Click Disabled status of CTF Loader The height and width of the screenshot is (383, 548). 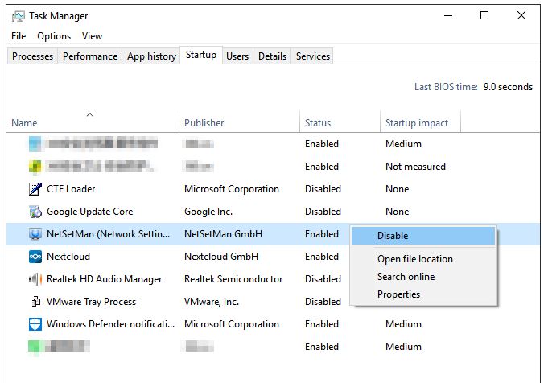point(323,189)
